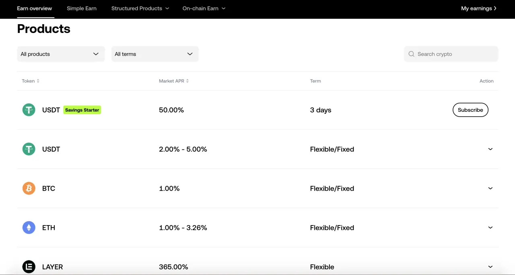This screenshot has width=515, height=275.
Task: Sort by Market APR column arrows
Action: coord(187,81)
